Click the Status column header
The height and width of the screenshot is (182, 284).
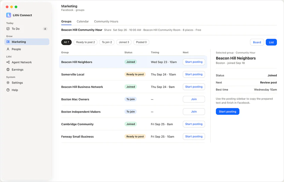(128, 52)
